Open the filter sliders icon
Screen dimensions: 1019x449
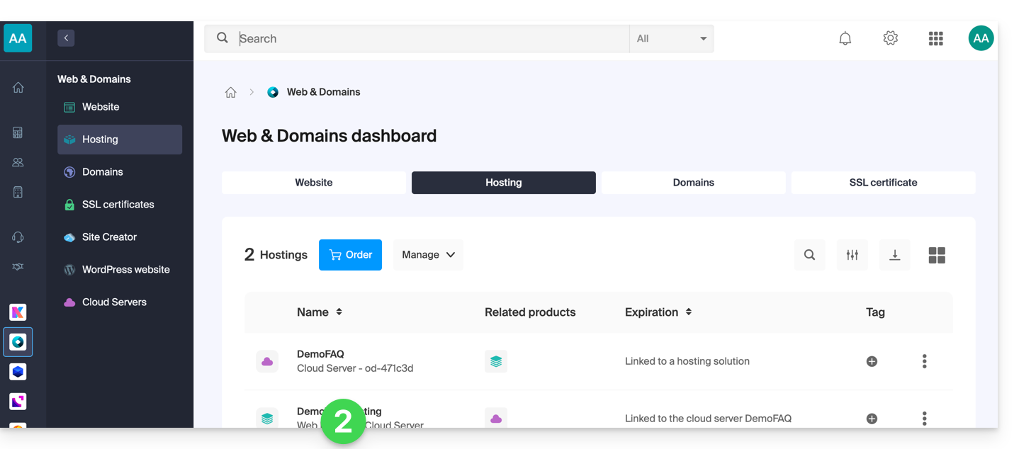coord(852,255)
